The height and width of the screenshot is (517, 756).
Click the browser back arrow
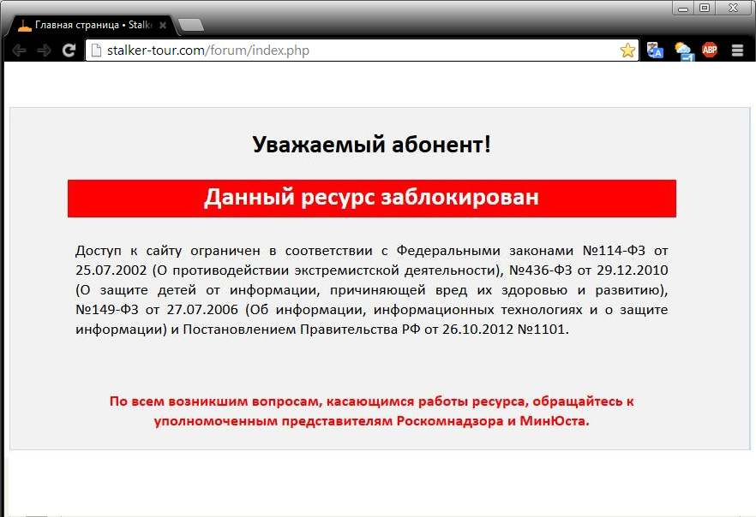(x=19, y=51)
